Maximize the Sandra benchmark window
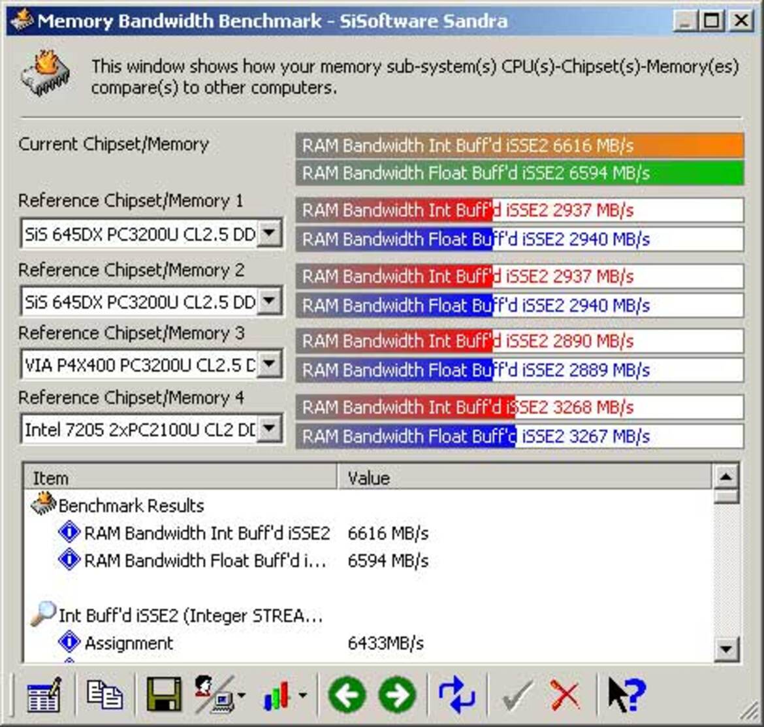The image size is (764, 727). (x=712, y=20)
